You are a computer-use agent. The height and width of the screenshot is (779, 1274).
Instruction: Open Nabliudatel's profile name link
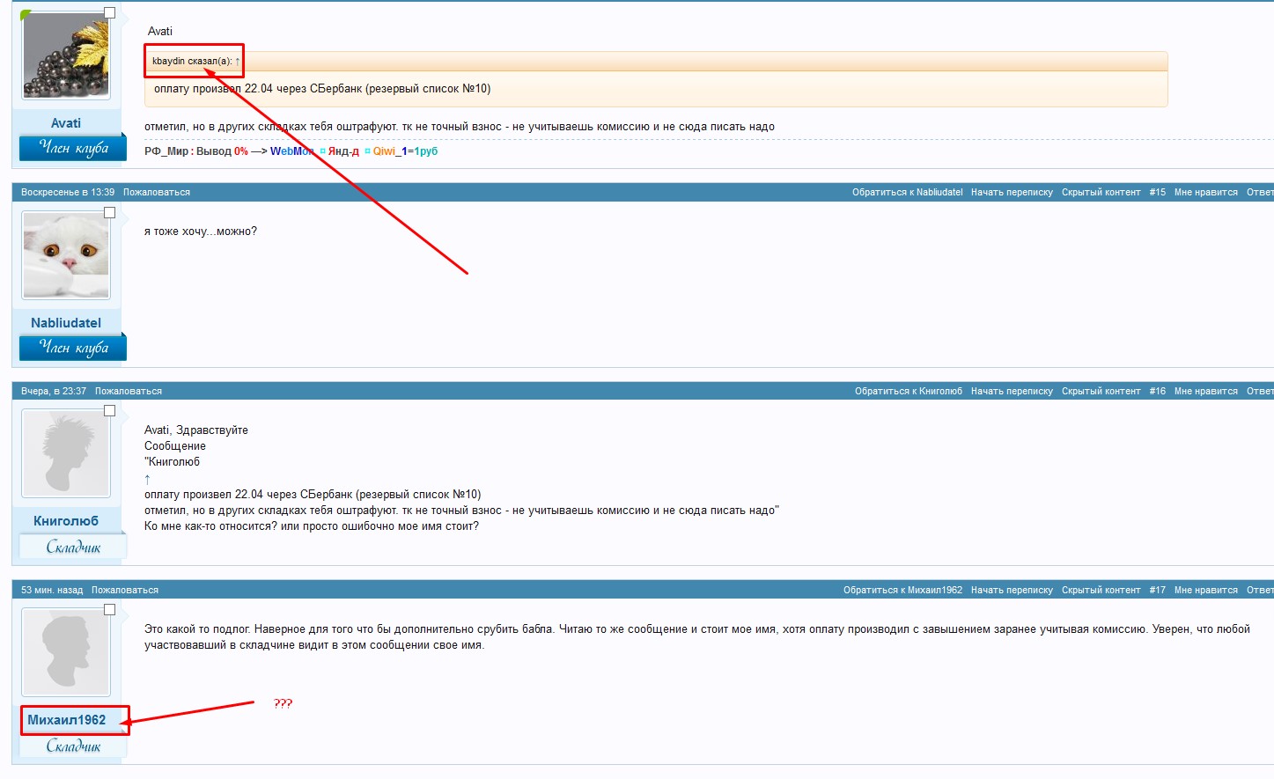click(66, 323)
